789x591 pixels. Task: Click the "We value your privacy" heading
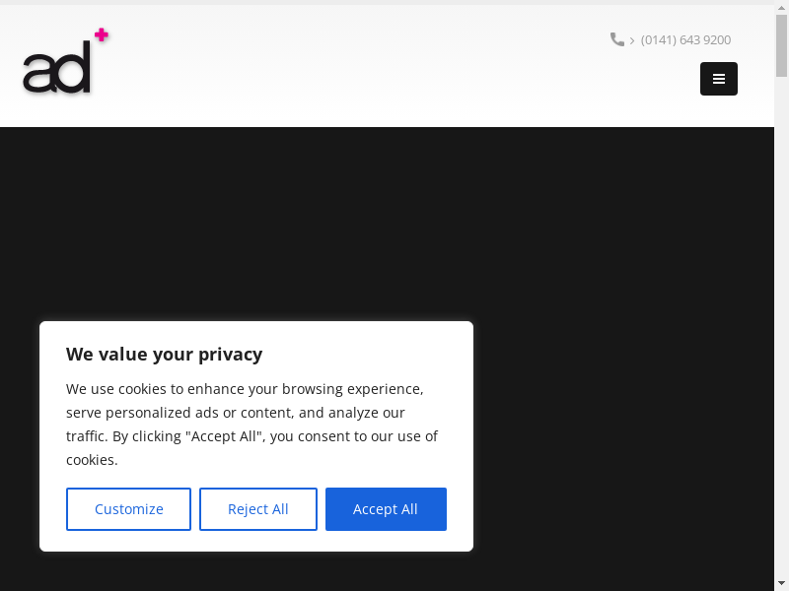164,355
